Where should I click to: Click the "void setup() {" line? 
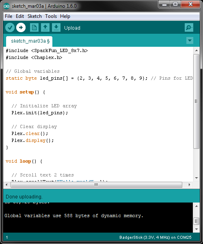[26, 92]
